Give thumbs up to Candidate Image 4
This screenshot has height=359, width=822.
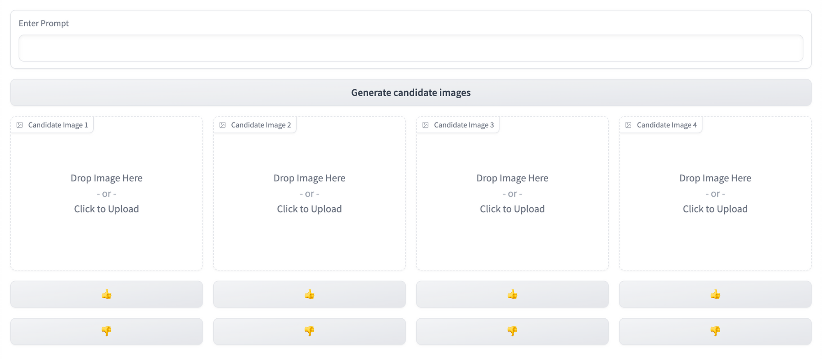click(x=715, y=294)
